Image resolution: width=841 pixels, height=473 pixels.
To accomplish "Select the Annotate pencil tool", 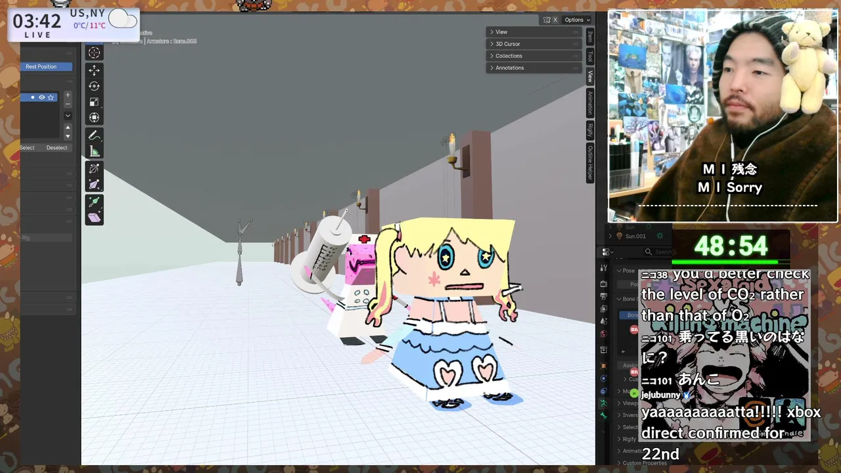I will [94, 135].
